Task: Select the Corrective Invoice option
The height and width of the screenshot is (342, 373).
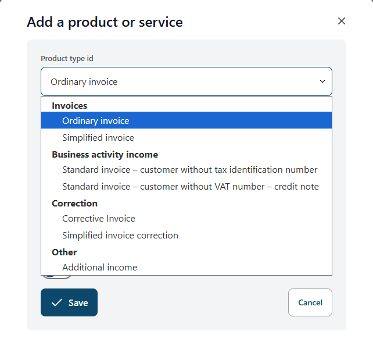Action: point(99,219)
